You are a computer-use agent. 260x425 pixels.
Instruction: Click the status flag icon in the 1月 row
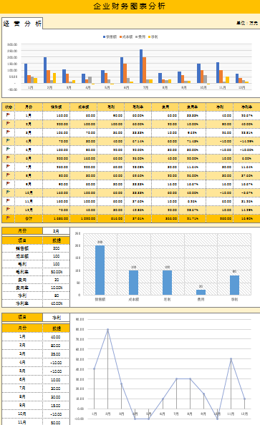[x=9, y=115]
